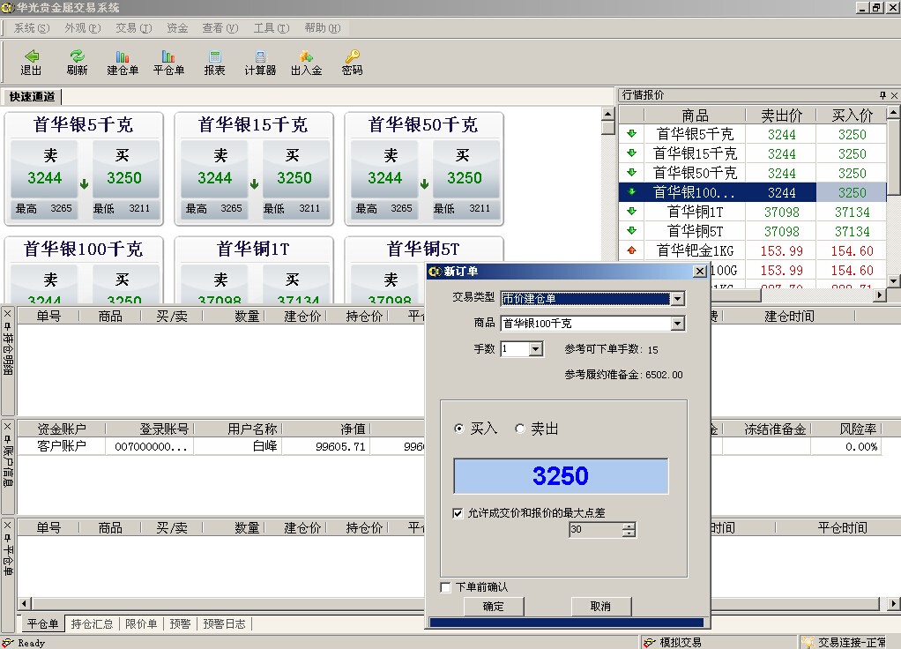This screenshot has height=649, width=901.
Task: Switch to the 限价单 tab
Action: 141,623
